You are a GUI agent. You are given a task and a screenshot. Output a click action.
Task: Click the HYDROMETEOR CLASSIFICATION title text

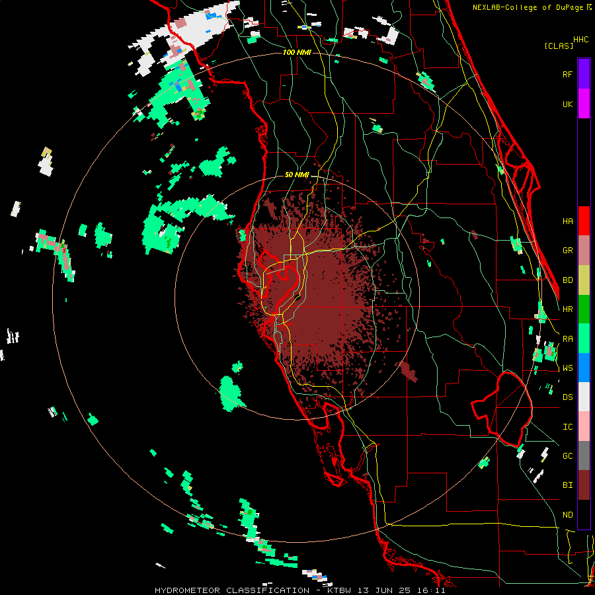coord(232,590)
